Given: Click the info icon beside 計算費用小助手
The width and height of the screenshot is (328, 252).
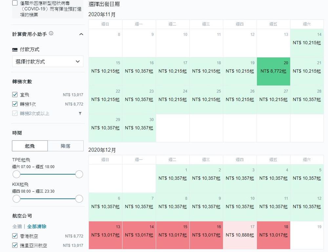Looking at the screenshot, I should pos(51,33).
